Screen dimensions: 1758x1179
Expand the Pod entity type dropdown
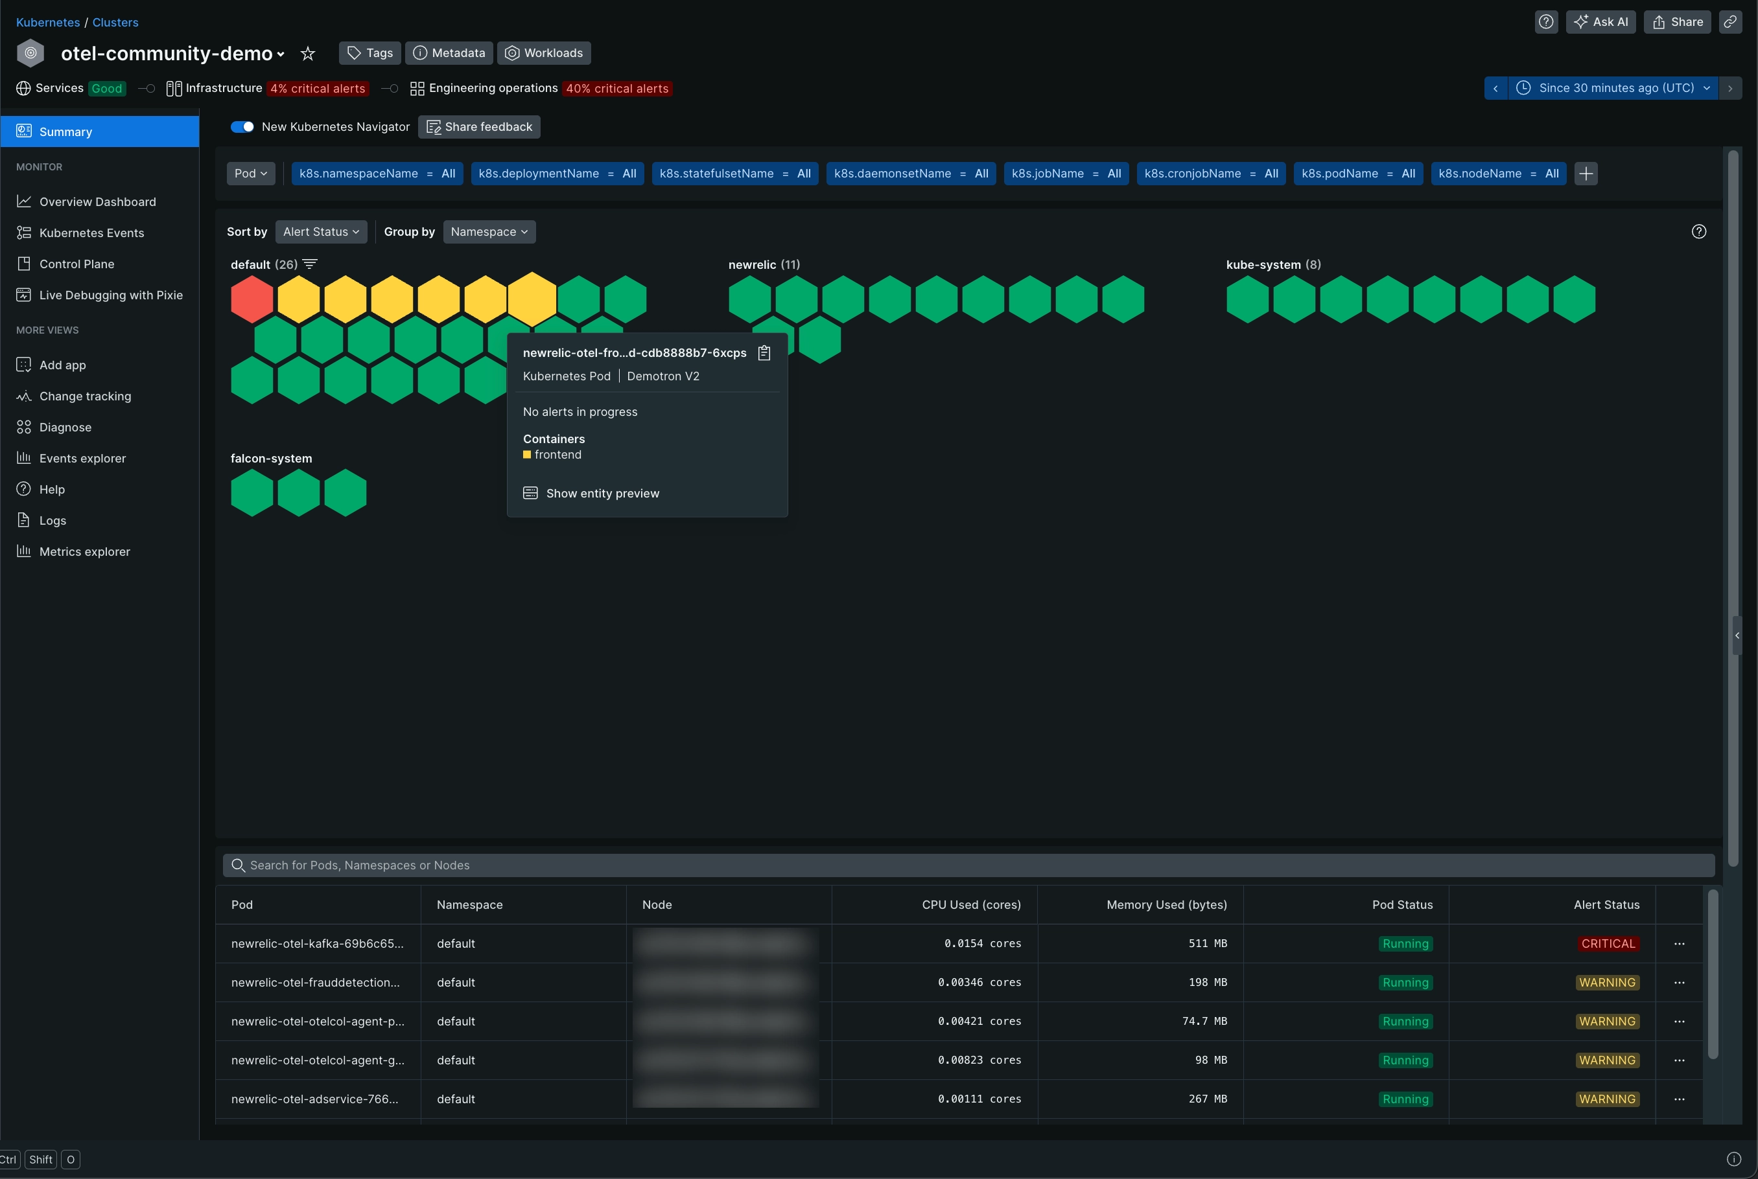pyautogui.click(x=250, y=174)
